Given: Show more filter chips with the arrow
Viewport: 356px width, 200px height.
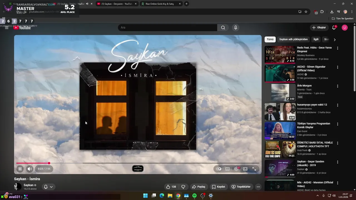Looking at the screenshot, I should click(335, 40).
